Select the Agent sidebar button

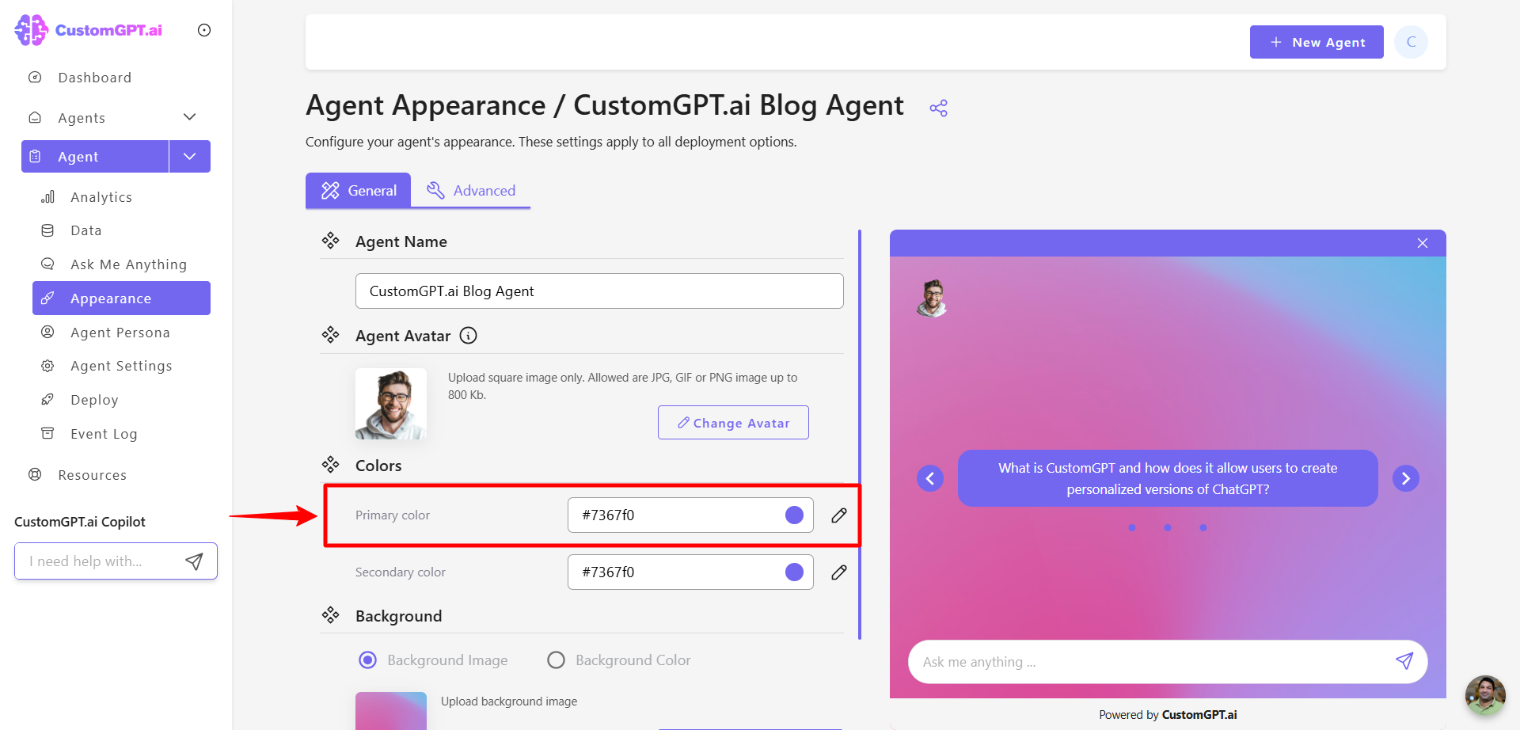pyautogui.click(x=95, y=157)
